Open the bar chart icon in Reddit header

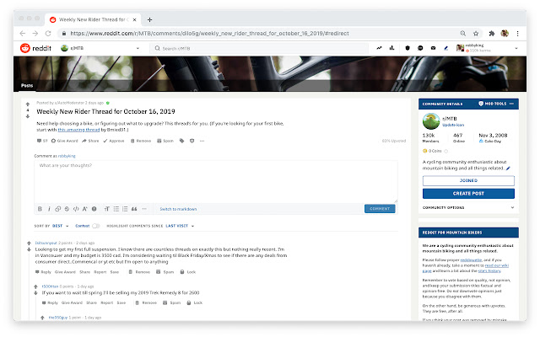(391, 48)
